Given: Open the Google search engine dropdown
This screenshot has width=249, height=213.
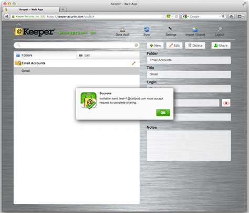Looking at the screenshot, I should coord(185,17).
